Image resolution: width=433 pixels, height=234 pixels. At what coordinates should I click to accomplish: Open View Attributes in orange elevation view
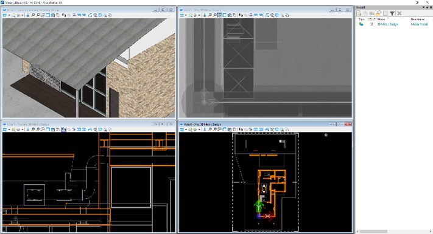[x=5, y=129]
